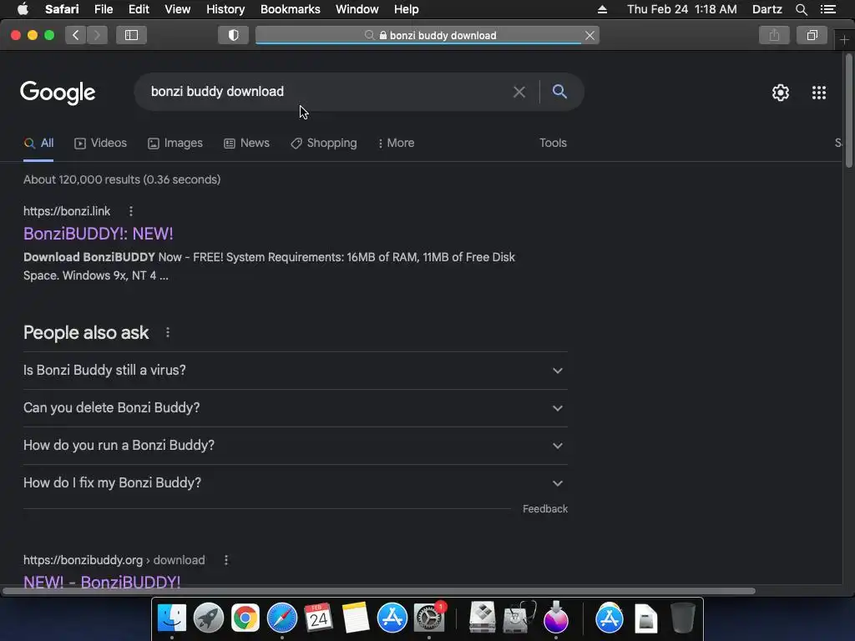This screenshot has width=855, height=641.
Task: Stop loading with the address bar X
Action: (589, 35)
